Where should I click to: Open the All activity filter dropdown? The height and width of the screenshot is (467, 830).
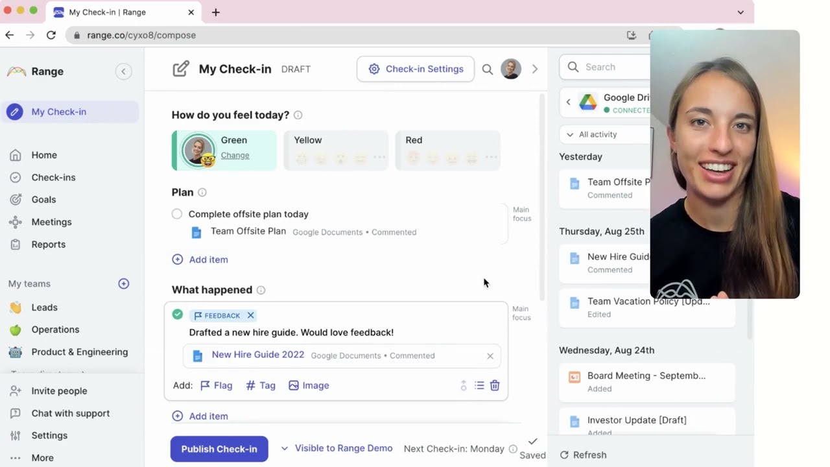604,134
